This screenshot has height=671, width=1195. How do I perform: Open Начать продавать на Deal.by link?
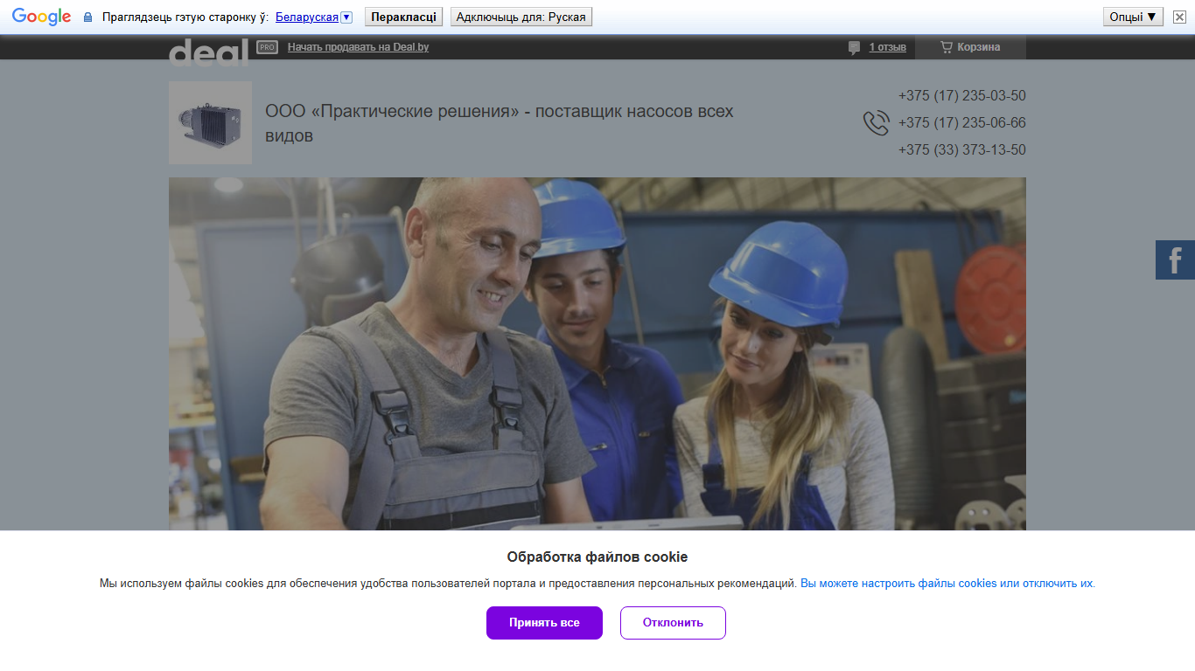[x=358, y=47]
